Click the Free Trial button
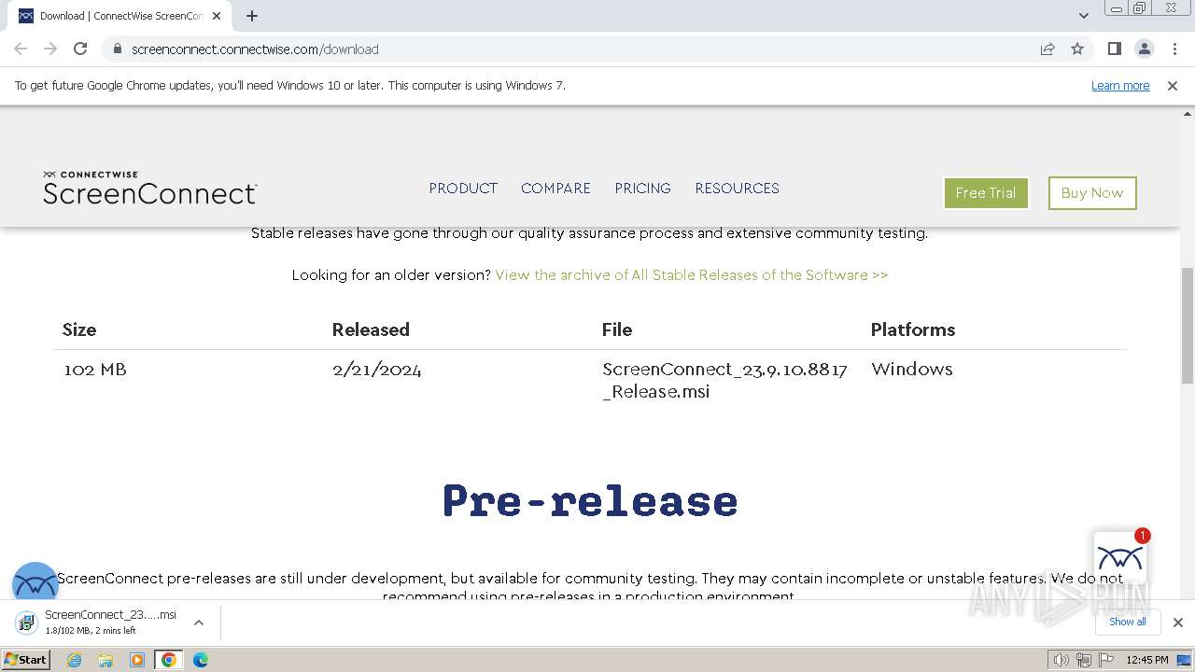This screenshot has width=1195, height=672. (x=986, y=193)
